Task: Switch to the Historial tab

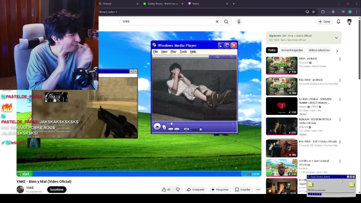Action: 117,4
